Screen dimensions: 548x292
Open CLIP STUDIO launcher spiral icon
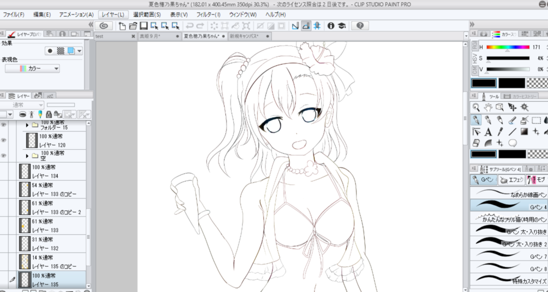click(x=103, y=26)
